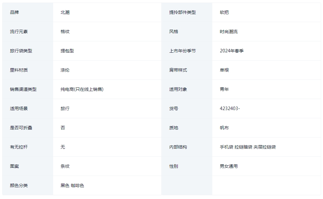Select the 提包型 travel bag type value
This screenshot has height=199, width=323.
pyautogui.click(x=67, y=51)
